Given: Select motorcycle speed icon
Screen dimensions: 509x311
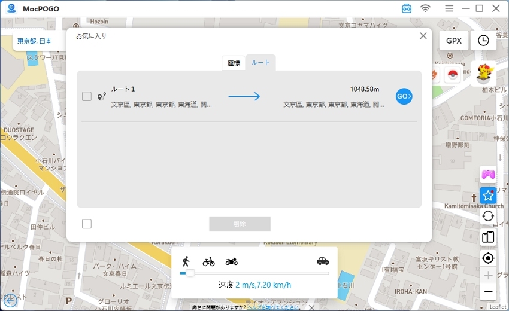Looking at the screenshot, I should 232,261.
